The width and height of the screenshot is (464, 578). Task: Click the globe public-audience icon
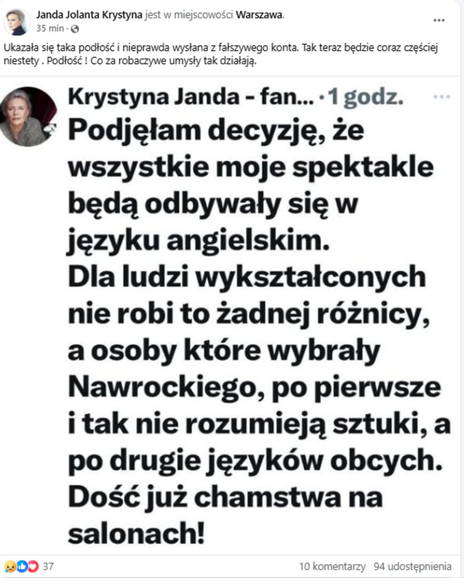point(75,28)
